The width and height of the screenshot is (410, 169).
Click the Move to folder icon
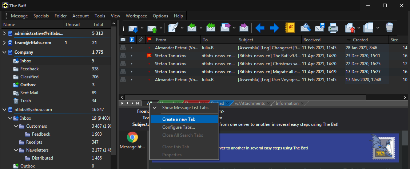pos(350,28)
